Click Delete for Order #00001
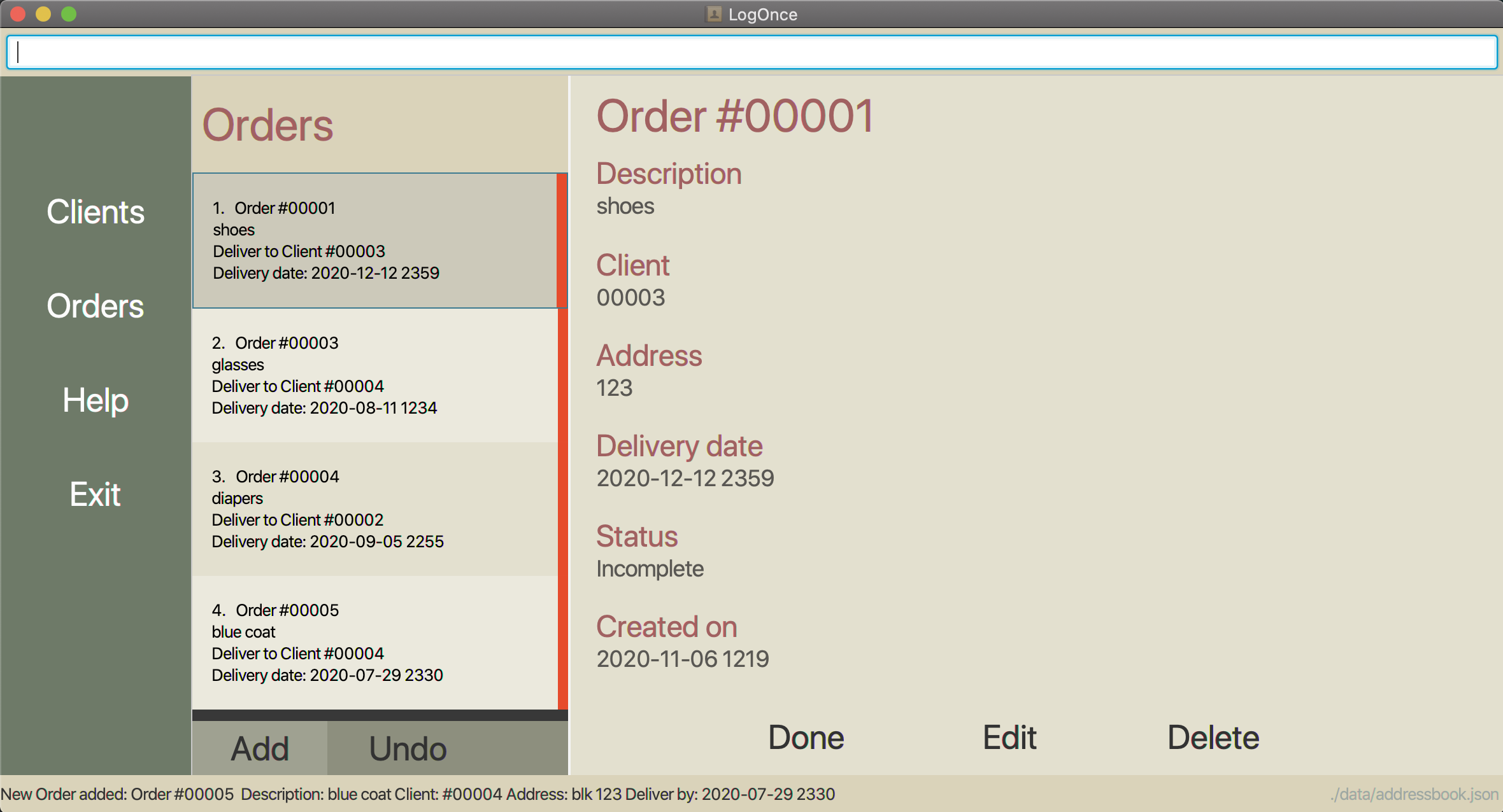The image size is (1503, 812). pos(1213,738)
